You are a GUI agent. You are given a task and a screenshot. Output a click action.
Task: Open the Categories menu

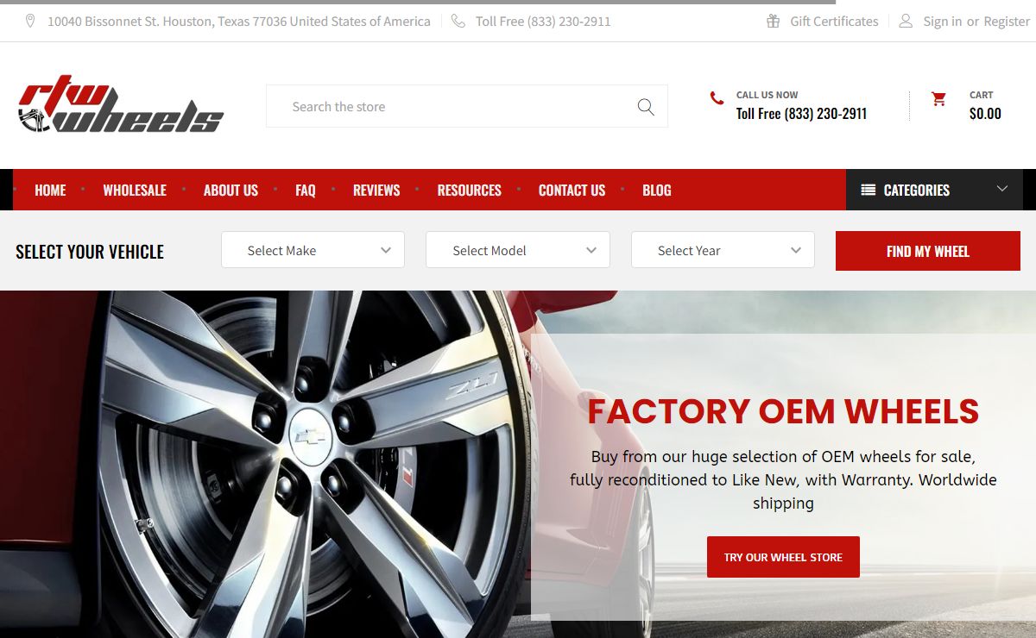pyautogui.click(x=934, y=190)
